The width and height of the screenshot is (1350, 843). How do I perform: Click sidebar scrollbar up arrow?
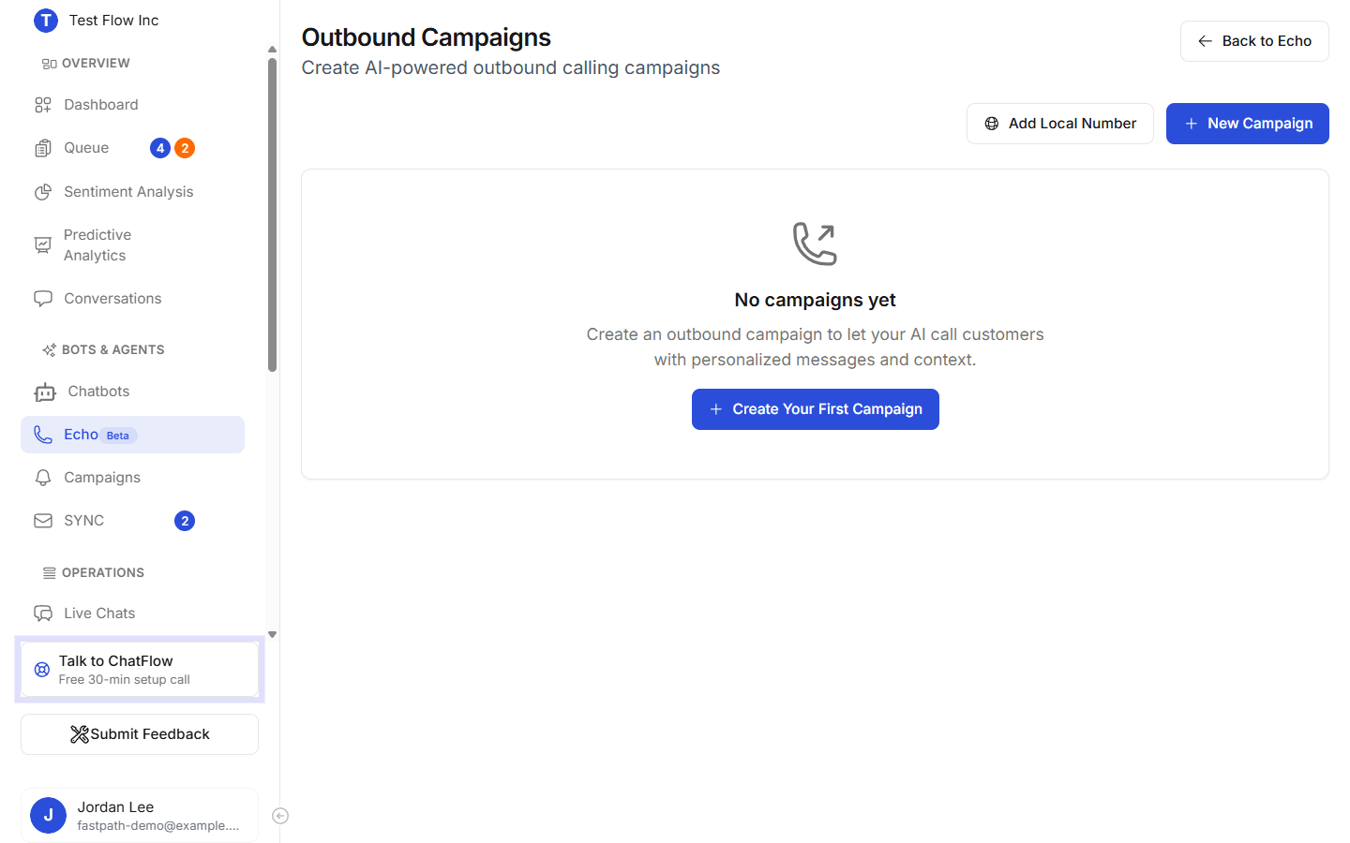(x=272, y=50)
